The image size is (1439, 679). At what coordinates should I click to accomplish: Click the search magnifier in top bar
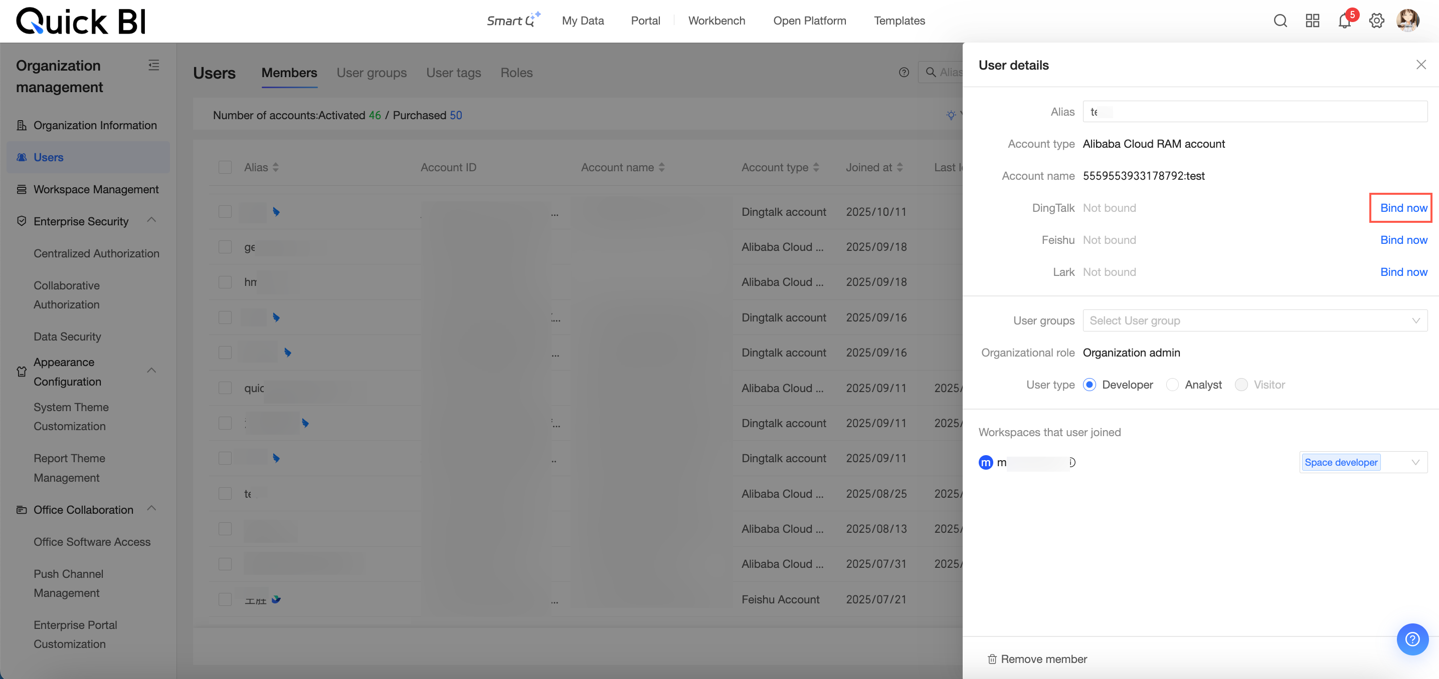(1280, 21)
